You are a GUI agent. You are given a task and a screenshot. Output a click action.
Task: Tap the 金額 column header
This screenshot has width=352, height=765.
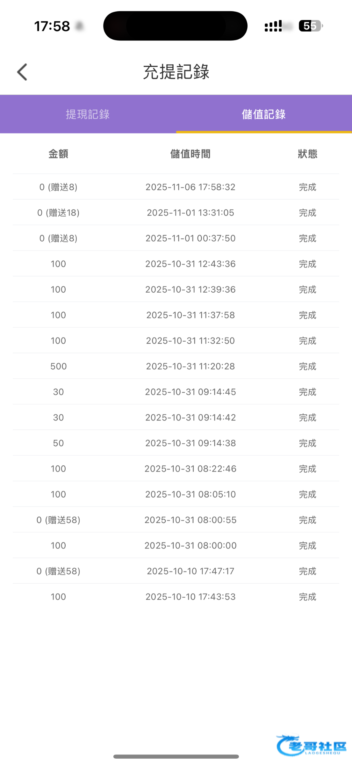(x=58, y=154)
